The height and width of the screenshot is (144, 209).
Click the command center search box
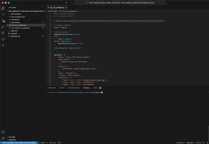tap(120, 3)
